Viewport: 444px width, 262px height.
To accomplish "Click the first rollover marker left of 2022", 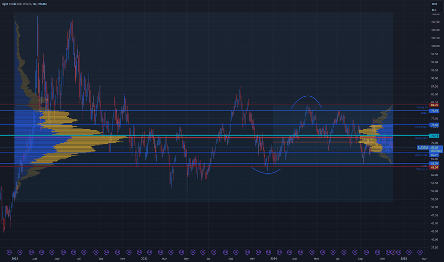I will tap(9, 252).
